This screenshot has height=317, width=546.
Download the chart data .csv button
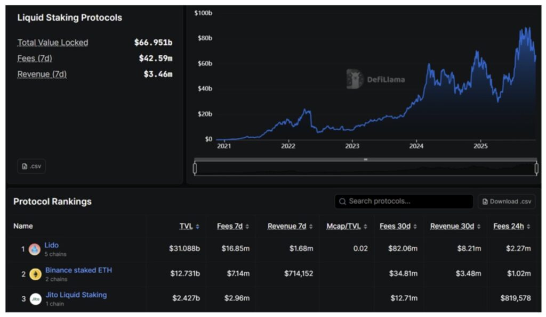click(31, 166)
